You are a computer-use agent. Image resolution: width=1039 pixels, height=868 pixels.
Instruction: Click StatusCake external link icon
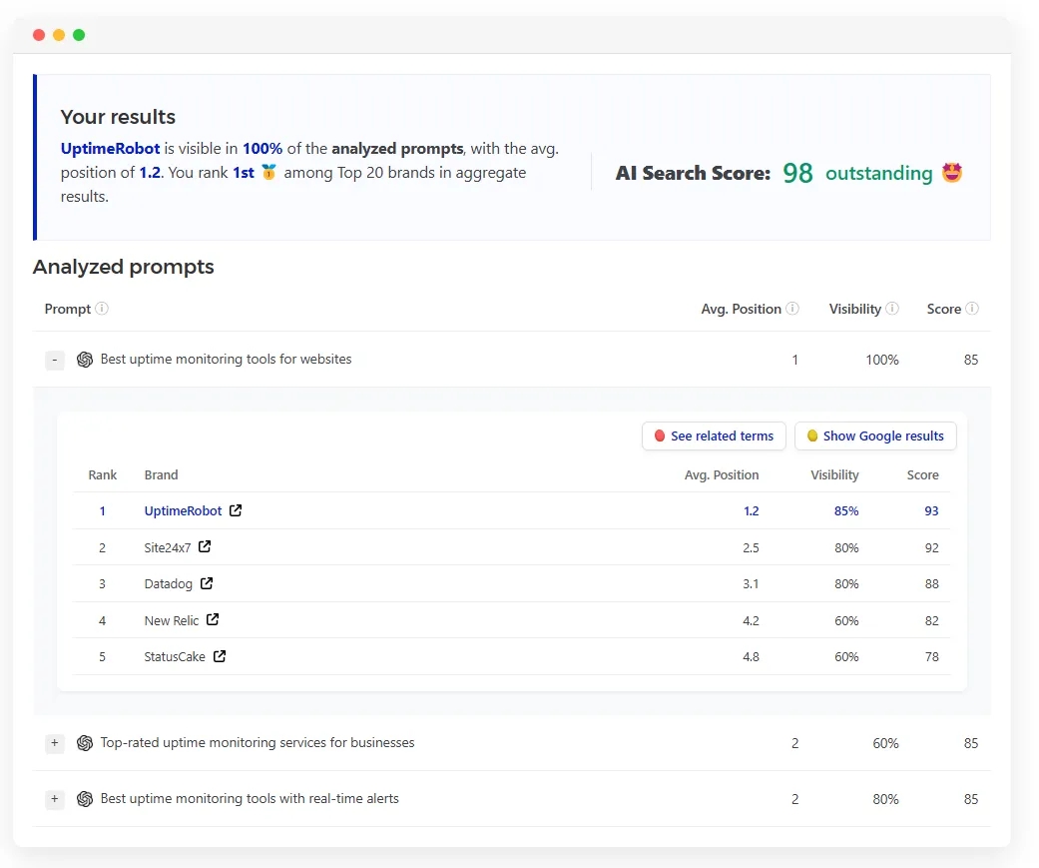220,656
